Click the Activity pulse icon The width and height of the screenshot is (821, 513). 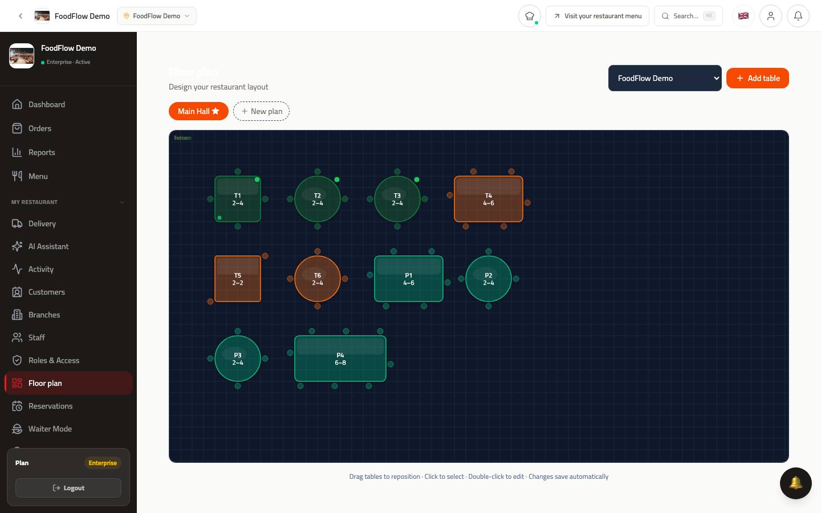(17, 269)
